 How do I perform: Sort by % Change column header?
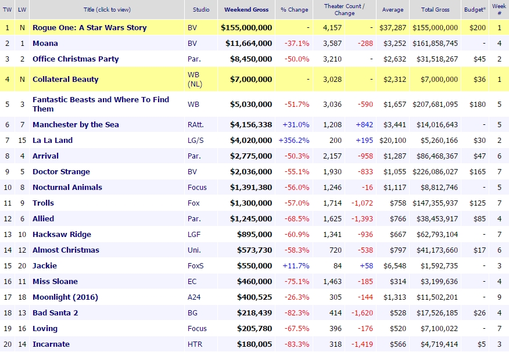pyautogui.click(x=294, y=10)
